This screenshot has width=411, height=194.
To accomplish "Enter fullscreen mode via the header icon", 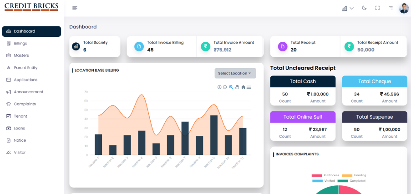I will [x=377, y=8].
